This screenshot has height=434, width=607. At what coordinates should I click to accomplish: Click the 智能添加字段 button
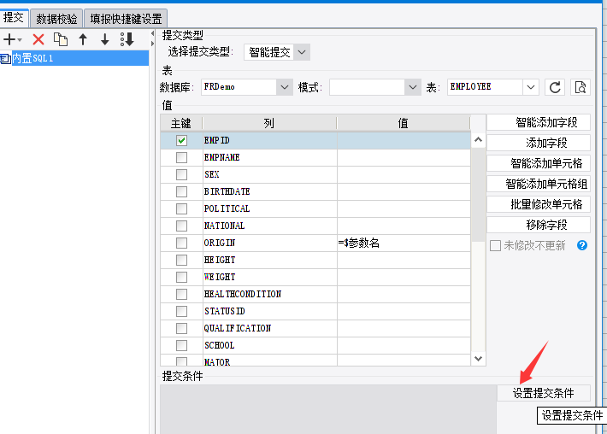[x=539, y=123]
